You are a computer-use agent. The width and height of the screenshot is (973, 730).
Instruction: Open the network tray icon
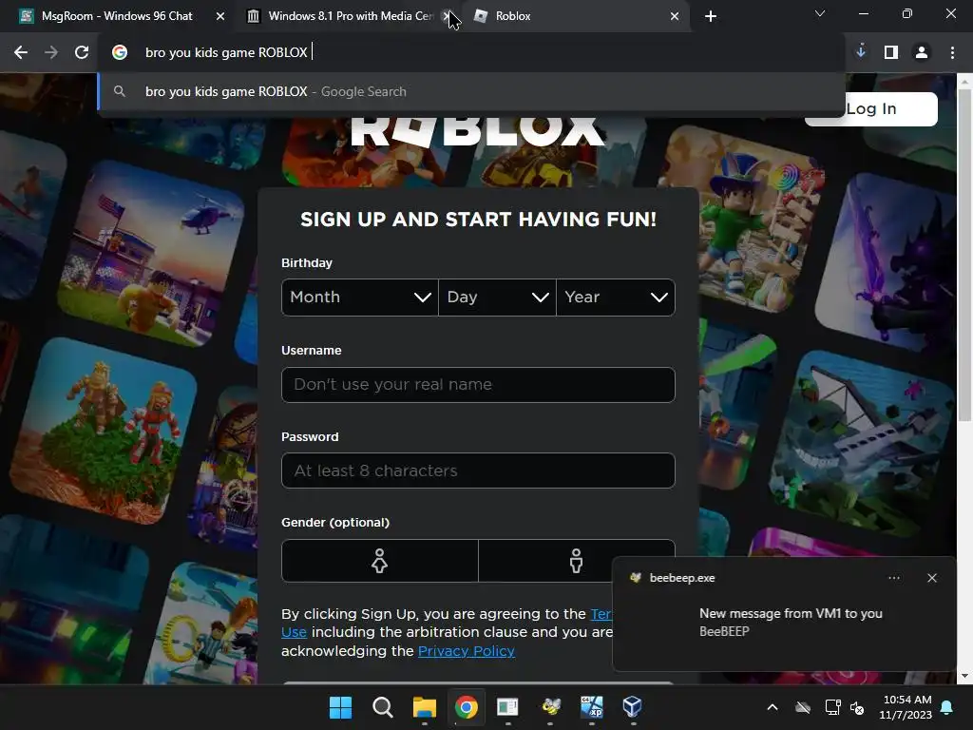832,707
